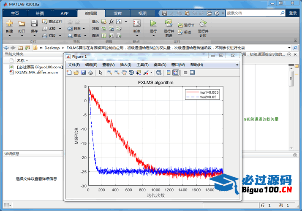Viewport: 302px width, 211px height.
Task: Open the dropdown arrow under 保存
Action: [34, 35]
